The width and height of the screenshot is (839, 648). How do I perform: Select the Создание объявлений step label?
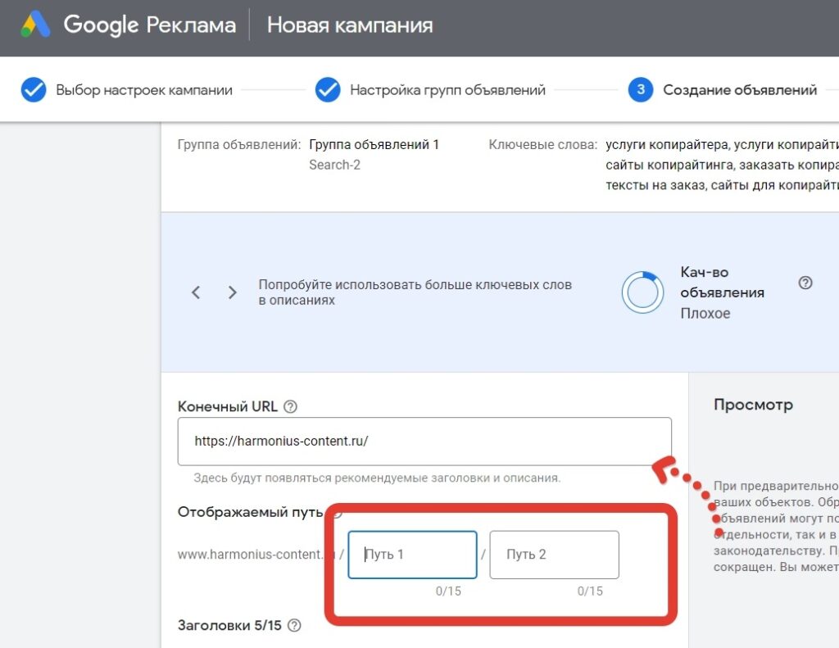coord(740,90)
